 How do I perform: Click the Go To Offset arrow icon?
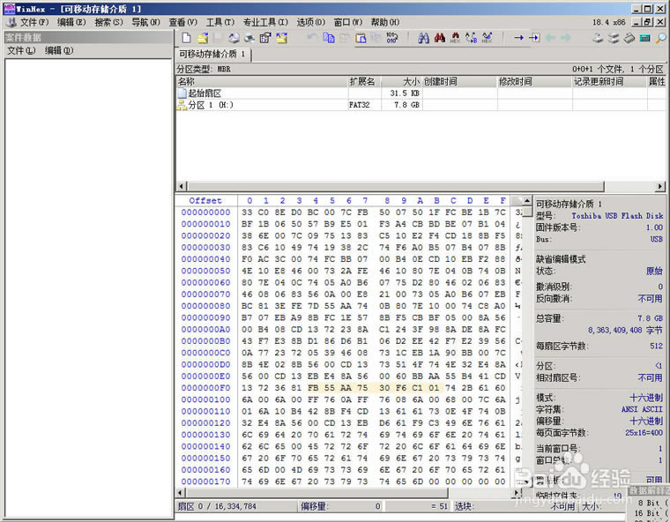click(518, 38)
